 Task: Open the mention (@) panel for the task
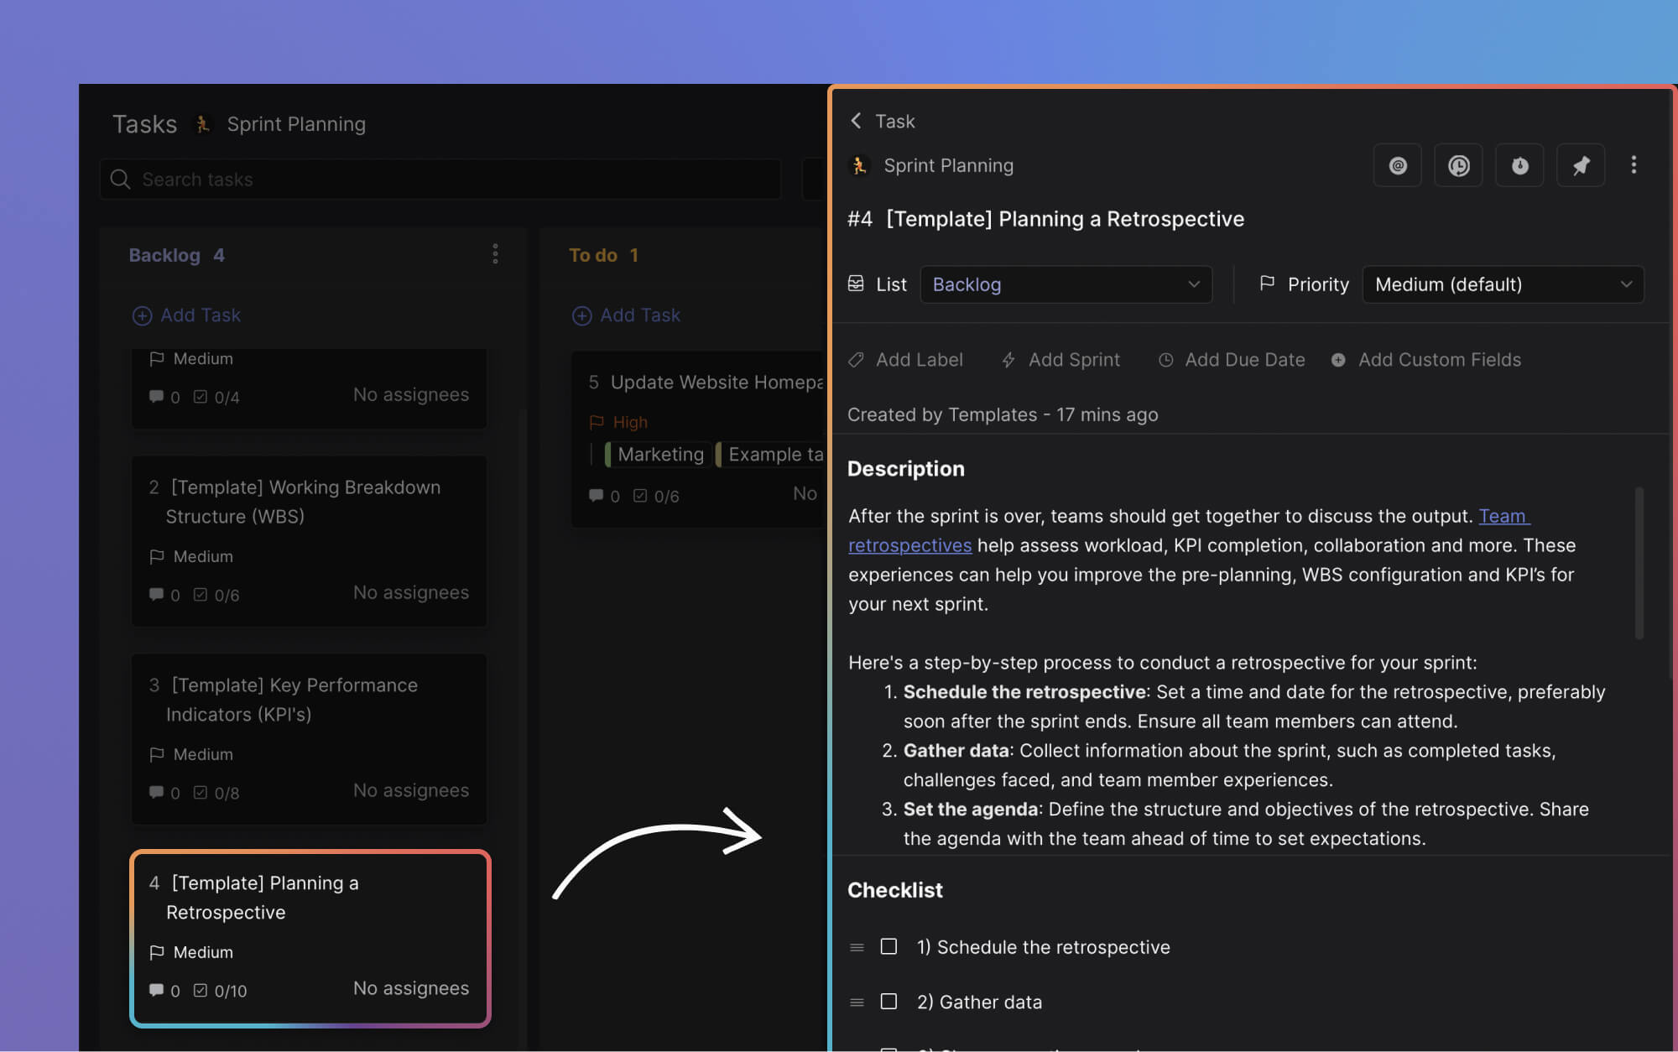coord(1396,165)
